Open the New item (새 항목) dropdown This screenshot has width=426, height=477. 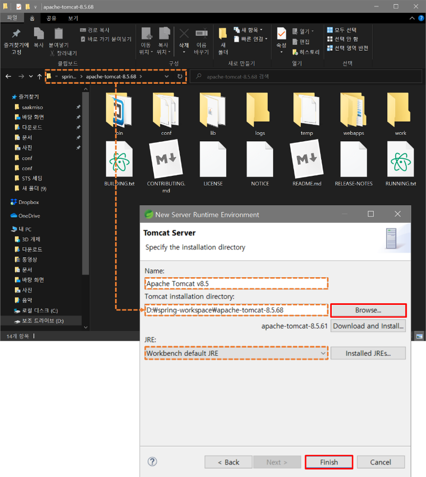[248, 30]
